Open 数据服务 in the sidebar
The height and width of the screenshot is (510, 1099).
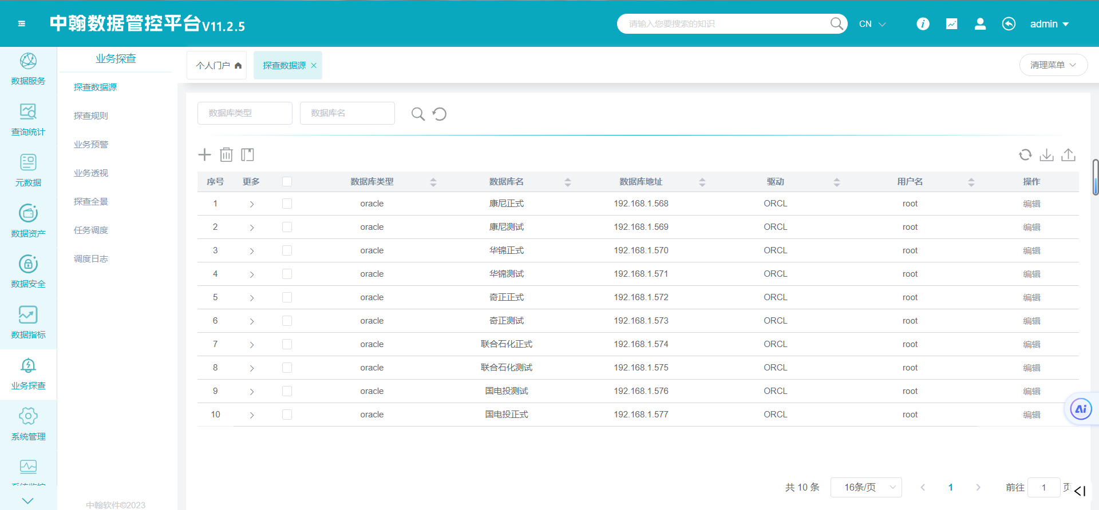coord(28,69)
